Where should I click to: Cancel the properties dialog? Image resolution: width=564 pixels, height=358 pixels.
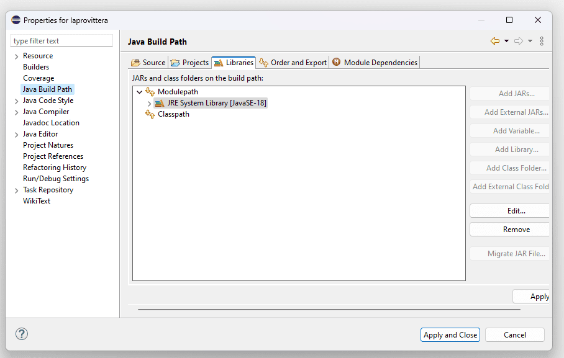[x=515, y=334]
